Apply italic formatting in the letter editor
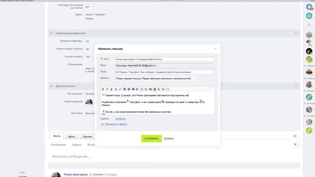315x177 pixels. coord(107,89)
